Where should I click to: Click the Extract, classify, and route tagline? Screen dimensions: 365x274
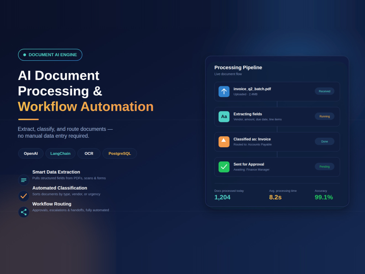(65, 132)
